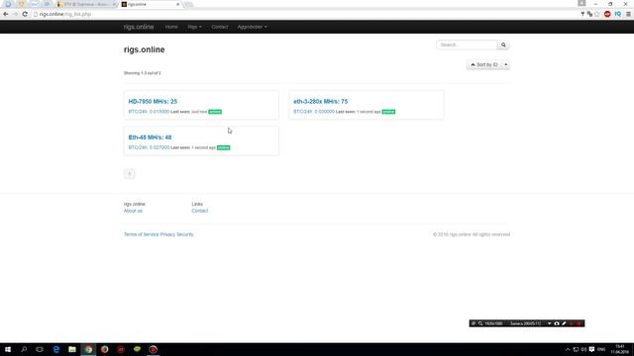The image size is (634, 356).
Task: Open the Windows Start menu
Action: (8, 349)
